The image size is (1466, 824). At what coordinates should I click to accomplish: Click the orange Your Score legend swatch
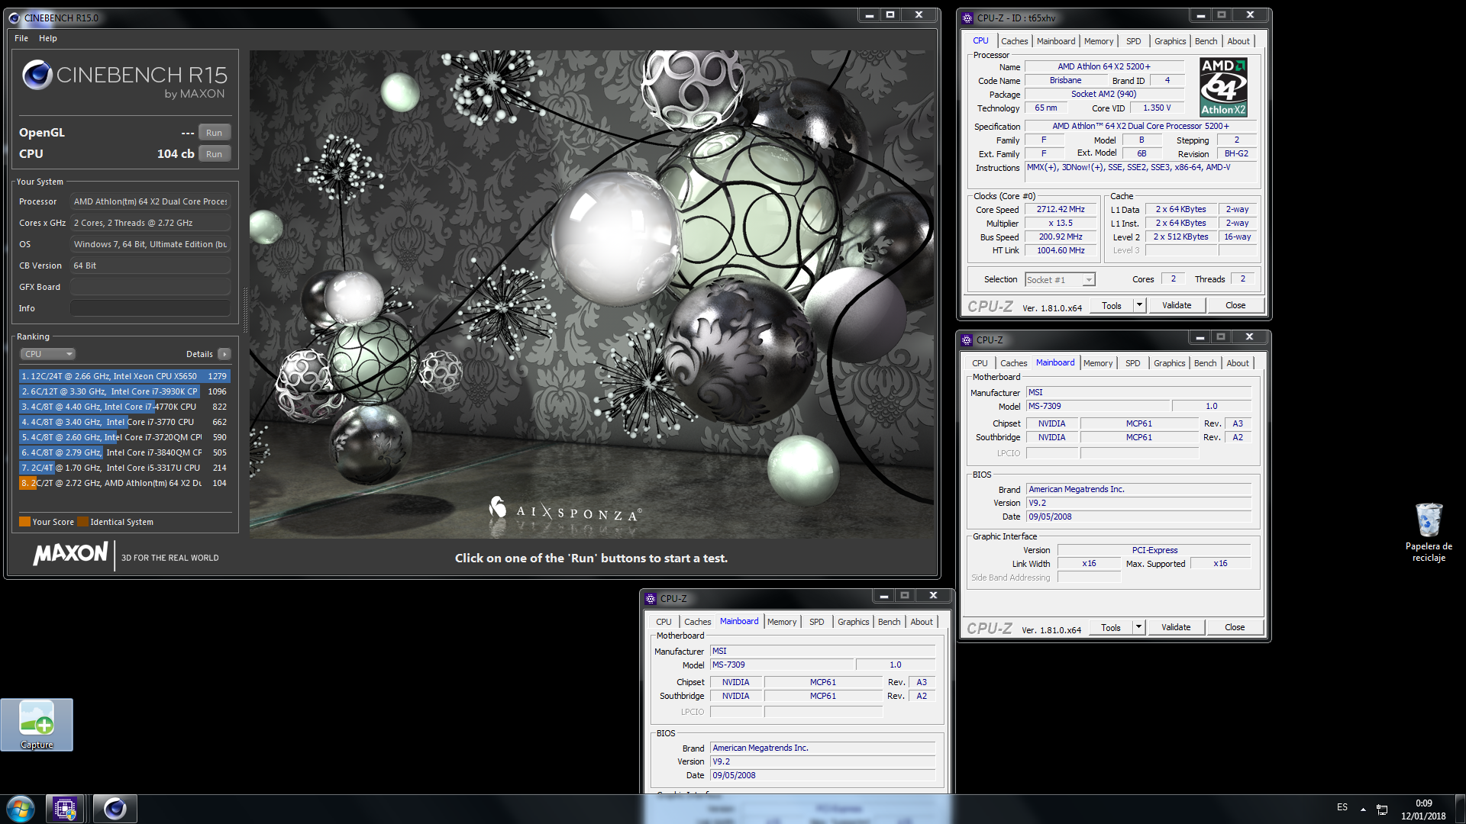pos(24,522)
